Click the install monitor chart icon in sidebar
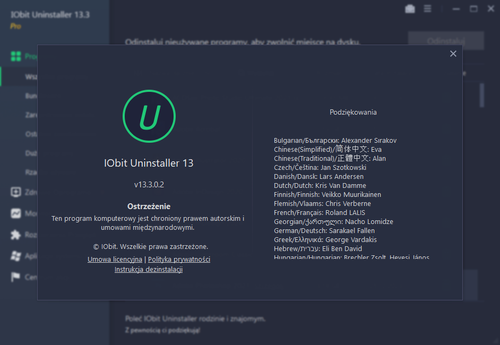Screen dimensions: 500x345 point(15,213)
